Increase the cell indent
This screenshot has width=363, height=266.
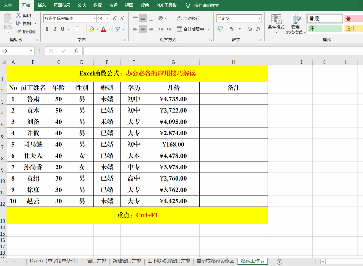169,29
